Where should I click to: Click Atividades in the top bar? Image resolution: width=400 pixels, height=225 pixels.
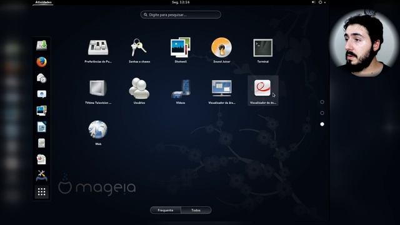tap(43, 2)
